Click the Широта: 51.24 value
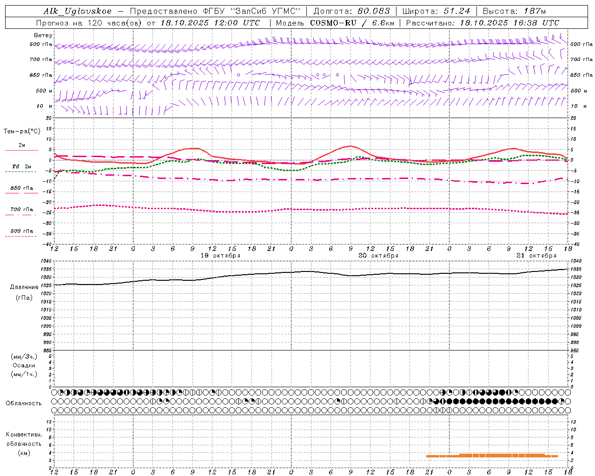Viewport: 595px width, 476px height. click(436, 11)
